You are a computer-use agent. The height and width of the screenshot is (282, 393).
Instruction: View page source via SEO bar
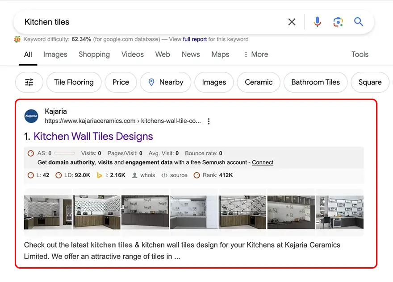pyautogui.click(x=175, y=175)
